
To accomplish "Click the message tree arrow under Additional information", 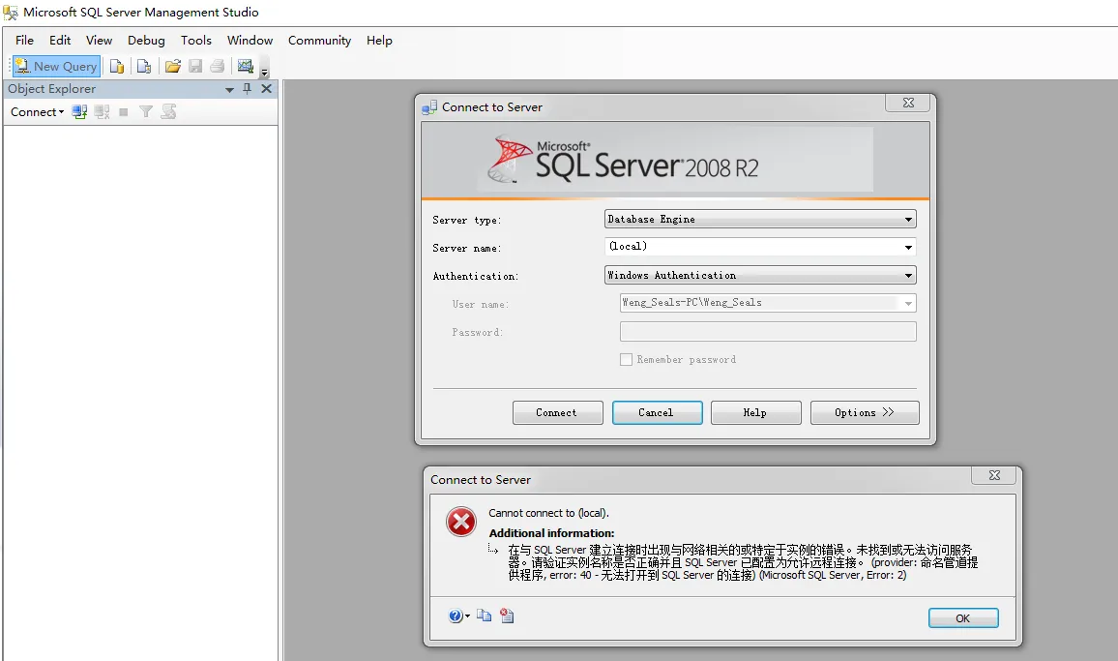I will pyautogui.click(x=493, y=549).
